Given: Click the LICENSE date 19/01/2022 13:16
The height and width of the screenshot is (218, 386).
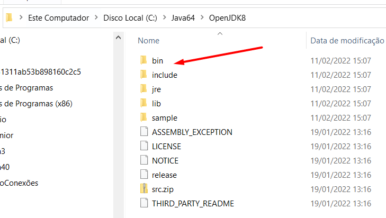Looking at the screenshot, I should click(340, 147).
